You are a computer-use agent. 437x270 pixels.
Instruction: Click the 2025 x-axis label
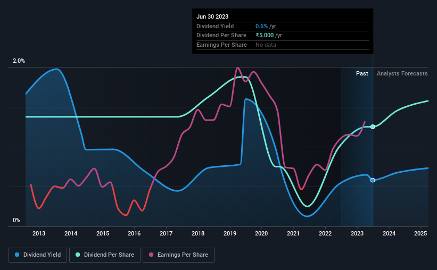(x=420, y=233)
